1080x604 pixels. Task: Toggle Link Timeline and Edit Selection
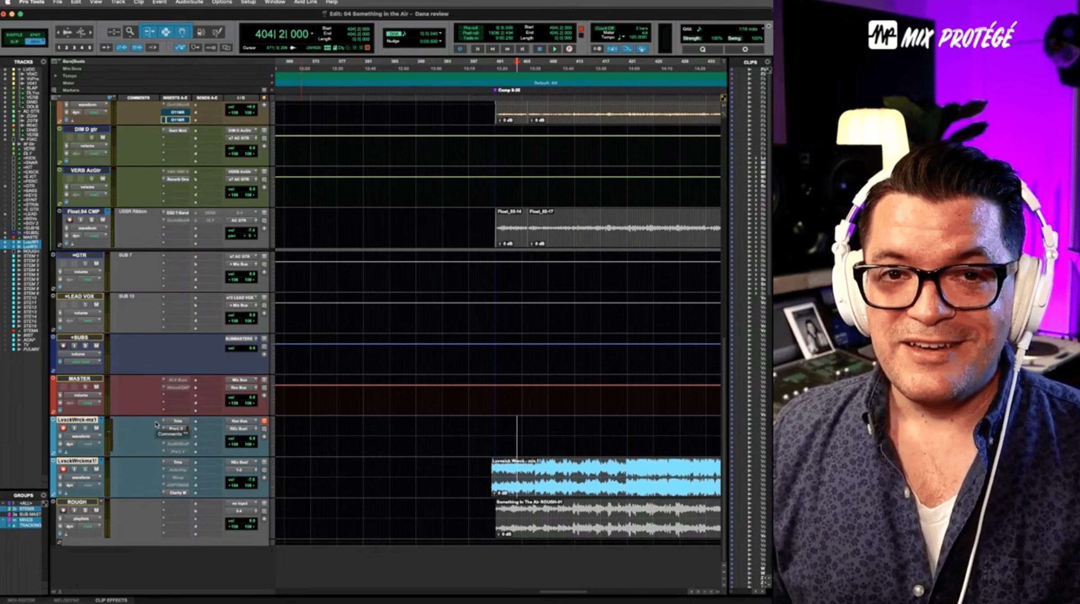pyautogui.click(x=121, y=47)
